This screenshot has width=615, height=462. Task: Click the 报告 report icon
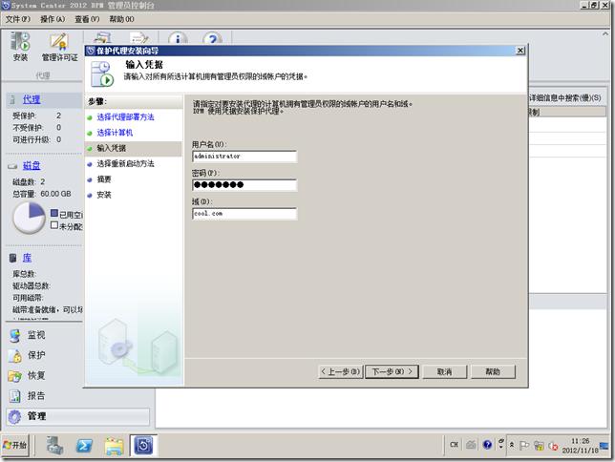click(15, 396)
